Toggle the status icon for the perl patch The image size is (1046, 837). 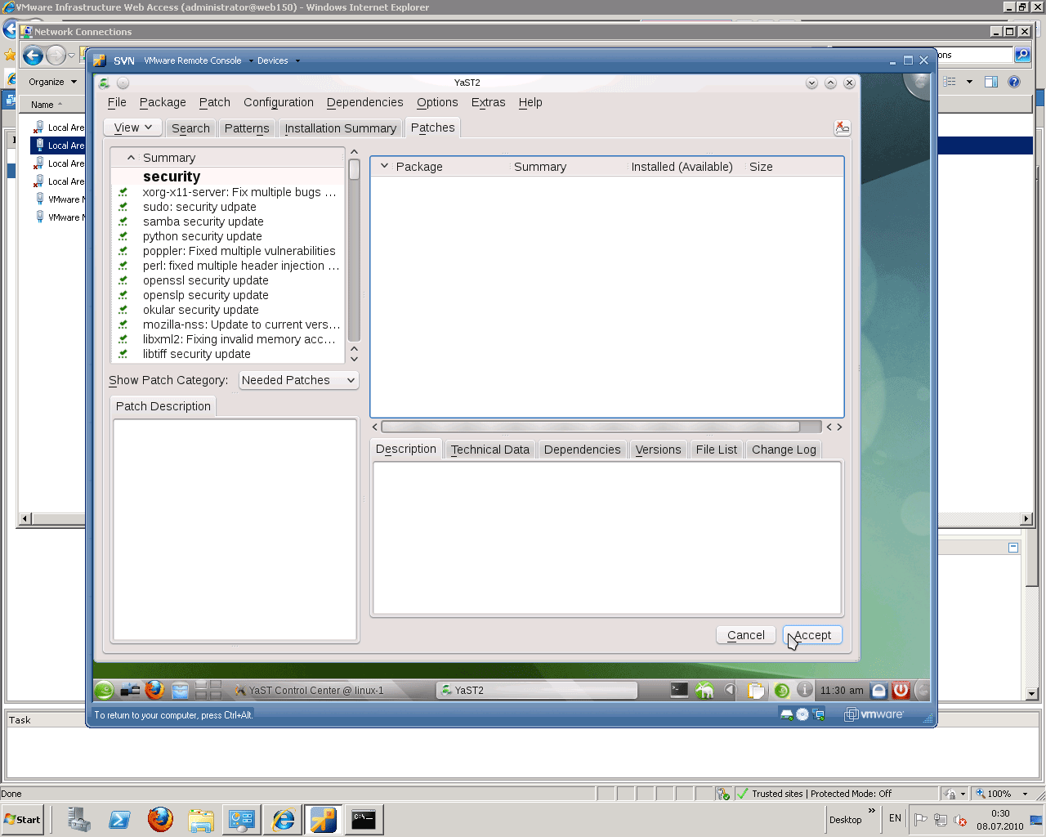tap(123, 266)
